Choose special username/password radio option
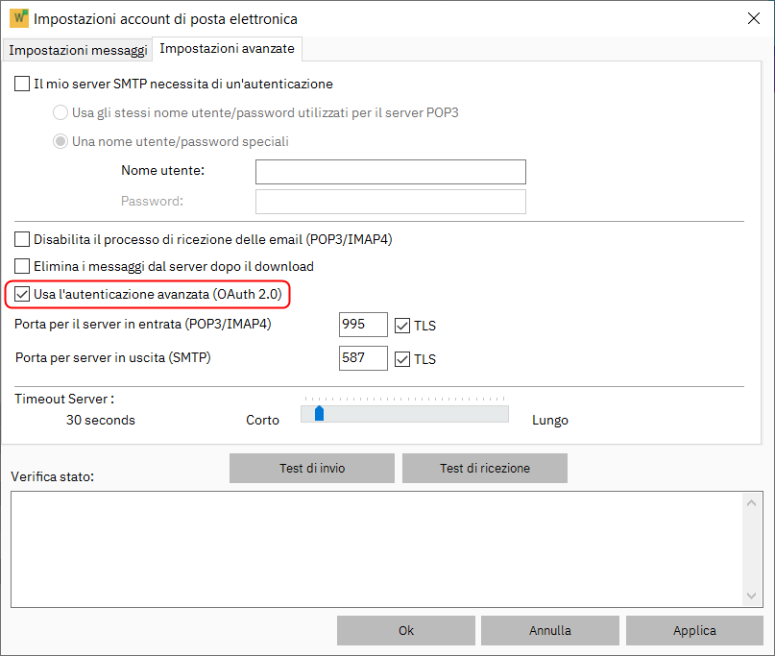 (x=61, y=141)
